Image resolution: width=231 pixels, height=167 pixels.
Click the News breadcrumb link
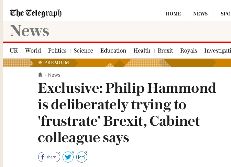tap(54, 75)
